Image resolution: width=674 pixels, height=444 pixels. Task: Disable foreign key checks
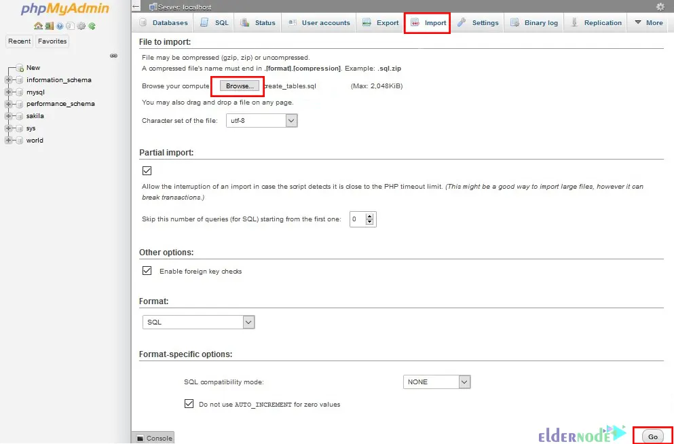coord(147,270)
